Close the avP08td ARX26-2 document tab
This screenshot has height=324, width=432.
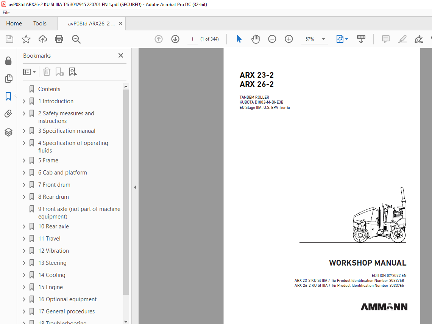[120, 24]
